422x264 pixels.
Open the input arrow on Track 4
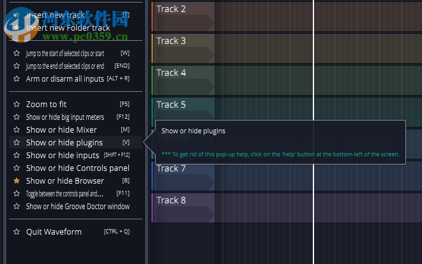pos(185,87)
